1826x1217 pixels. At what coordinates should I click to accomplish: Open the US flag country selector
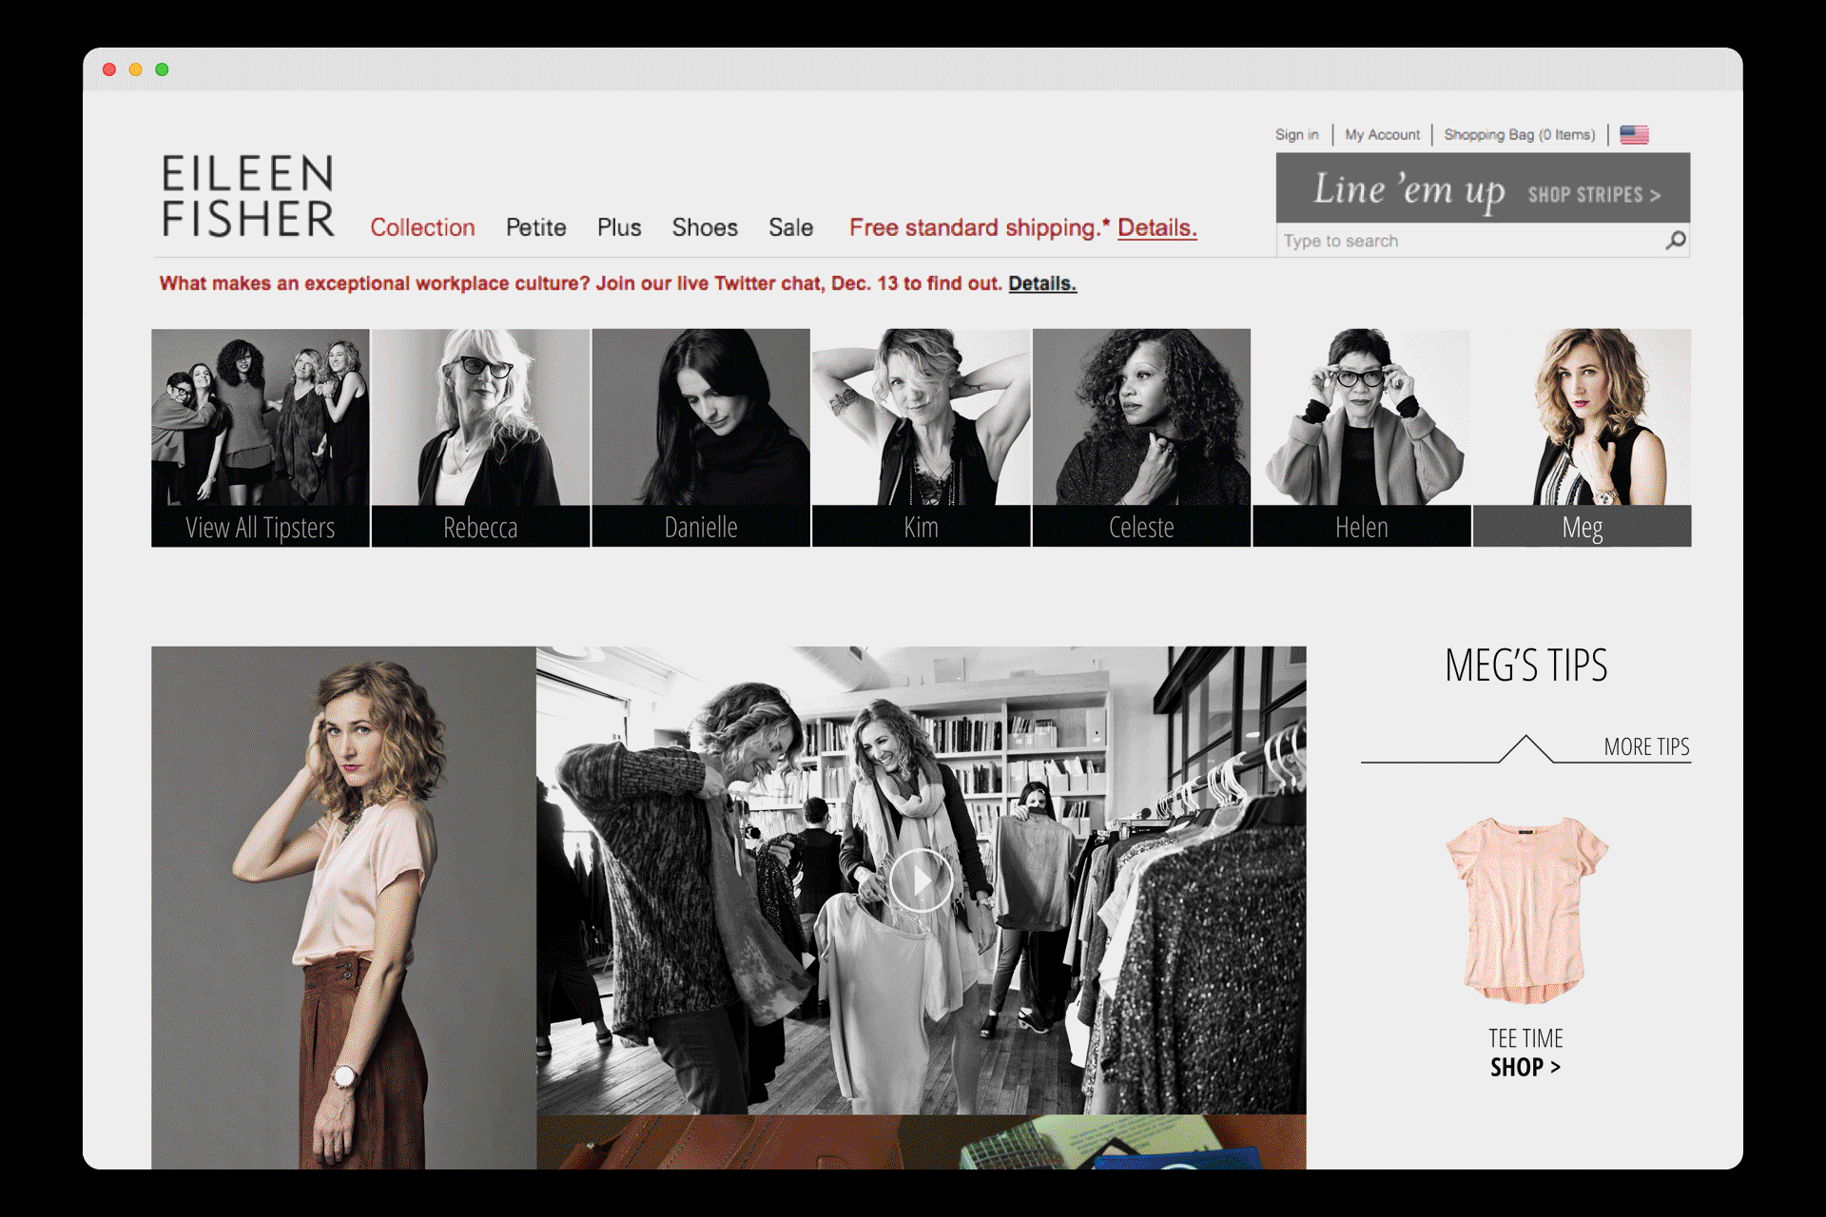1634,135
